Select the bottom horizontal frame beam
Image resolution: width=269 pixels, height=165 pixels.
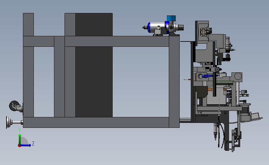(96, 122)
